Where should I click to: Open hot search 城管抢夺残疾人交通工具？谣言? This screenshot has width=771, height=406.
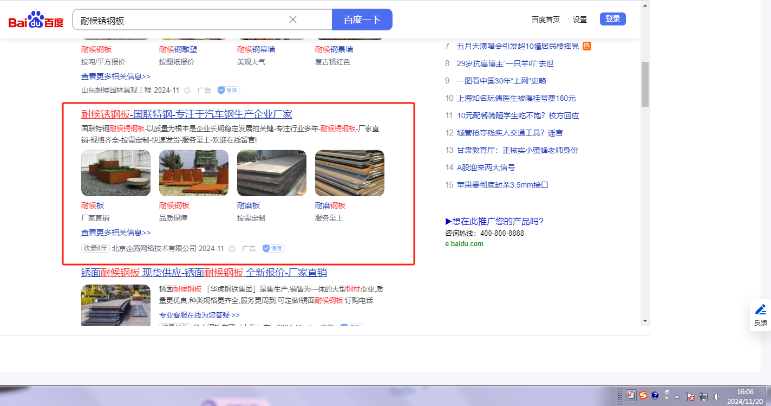point(510,133)
